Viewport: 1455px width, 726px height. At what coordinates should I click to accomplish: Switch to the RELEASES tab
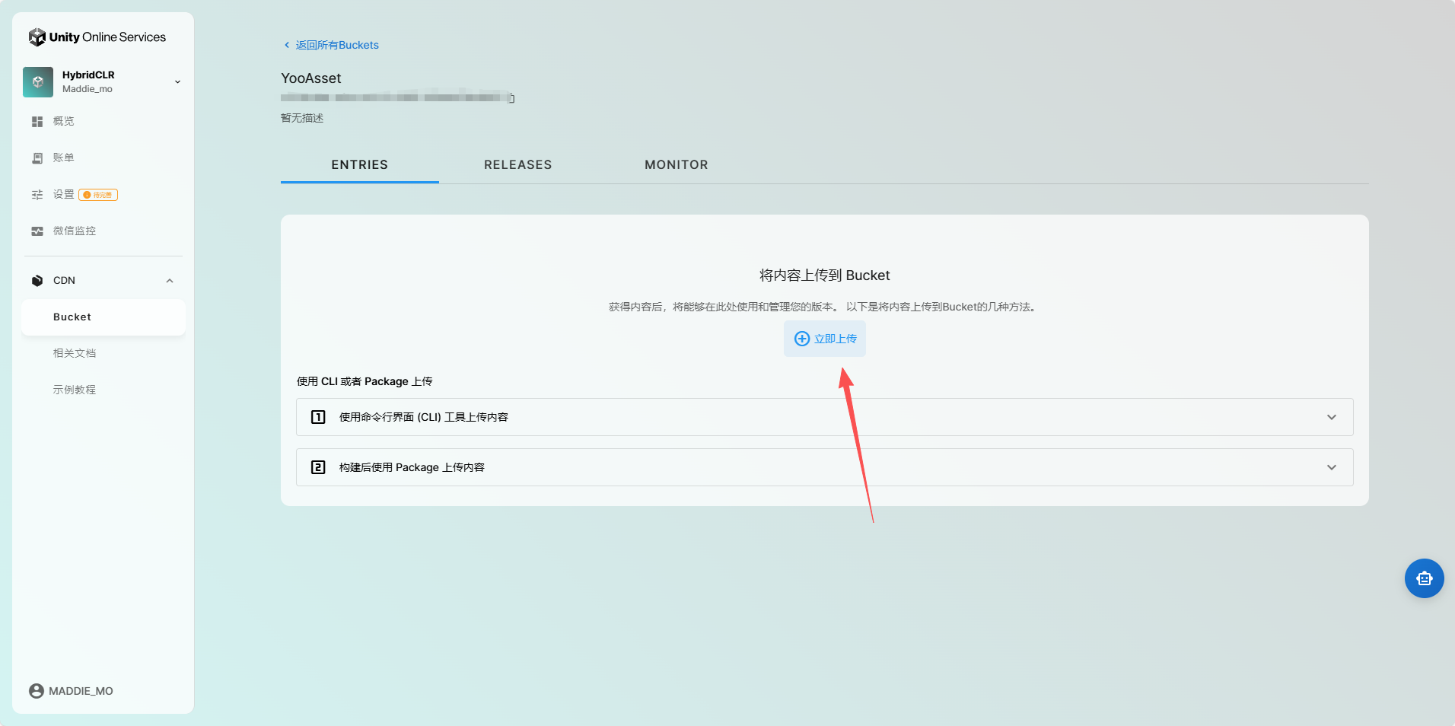tap(518, 165)
